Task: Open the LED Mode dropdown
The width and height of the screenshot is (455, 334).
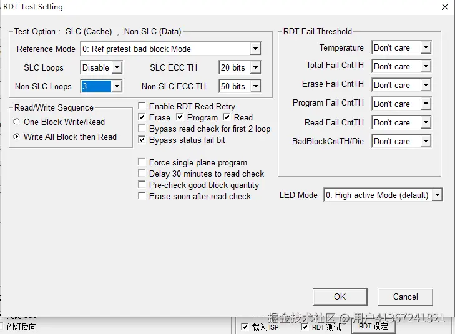Action: tap(437, 195)
